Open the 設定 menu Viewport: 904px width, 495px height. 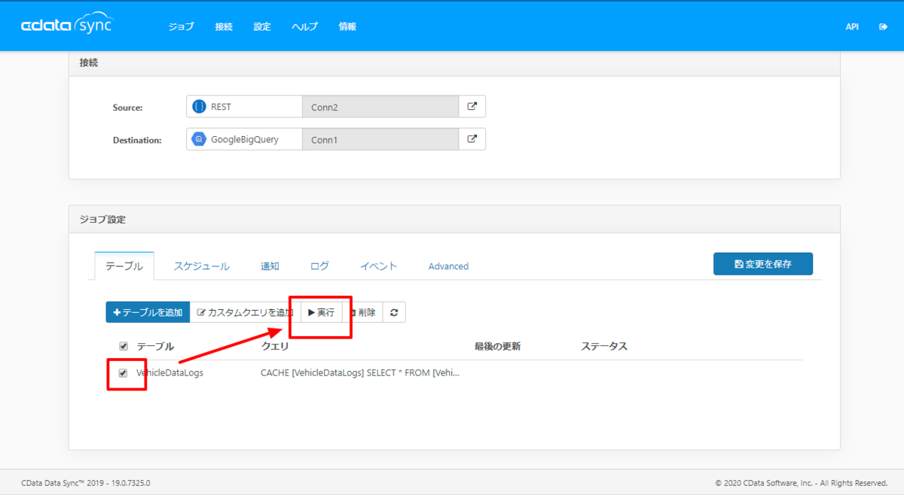tap(262, 26)
